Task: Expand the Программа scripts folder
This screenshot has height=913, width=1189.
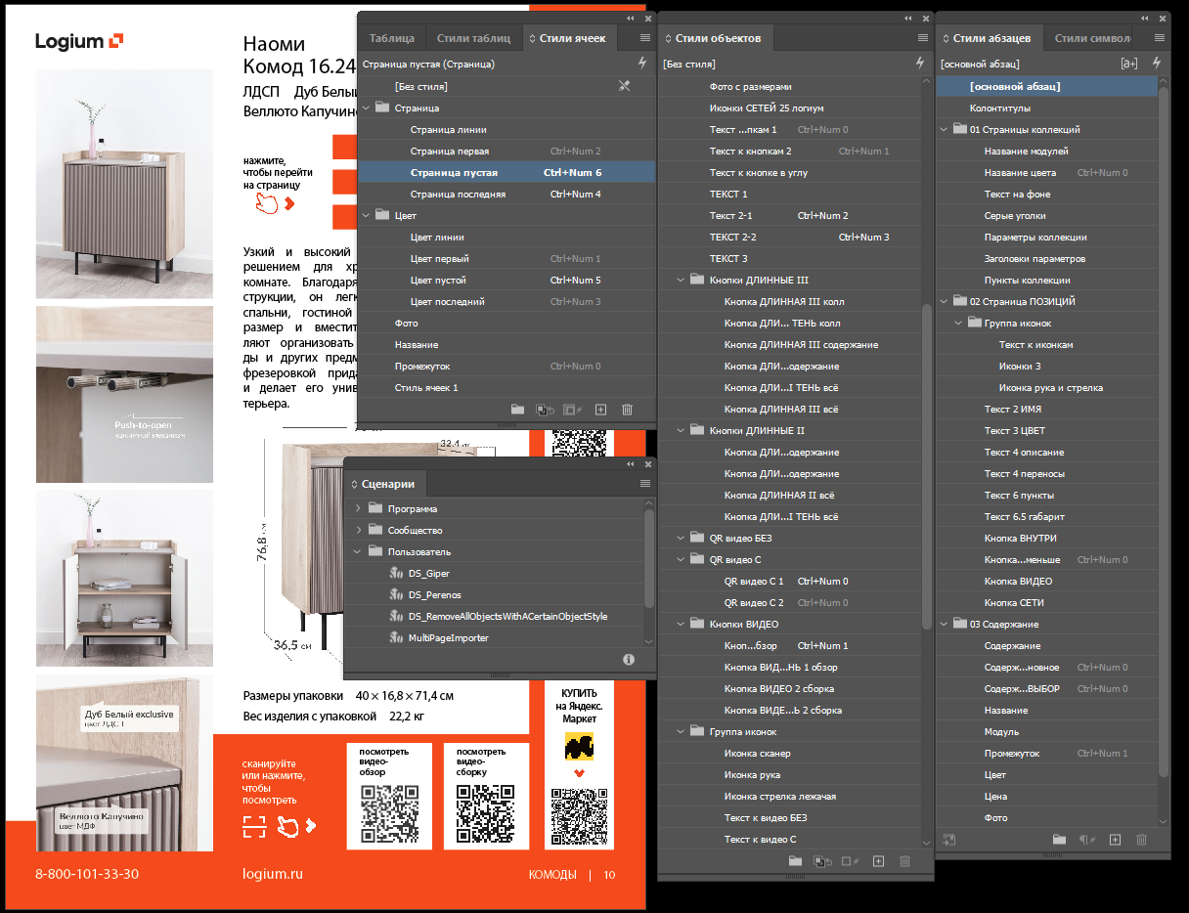Action: [x=358, y=508]
